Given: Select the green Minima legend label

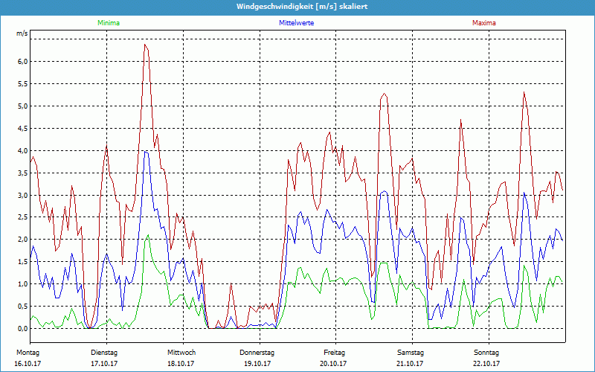Looking at the screenshot, I should (109, 23).
